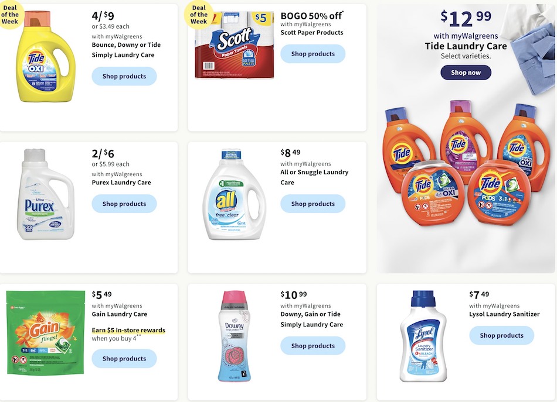Select the Scott paper towels product image
Screen dimensions: 557x402
click(235, 45)
